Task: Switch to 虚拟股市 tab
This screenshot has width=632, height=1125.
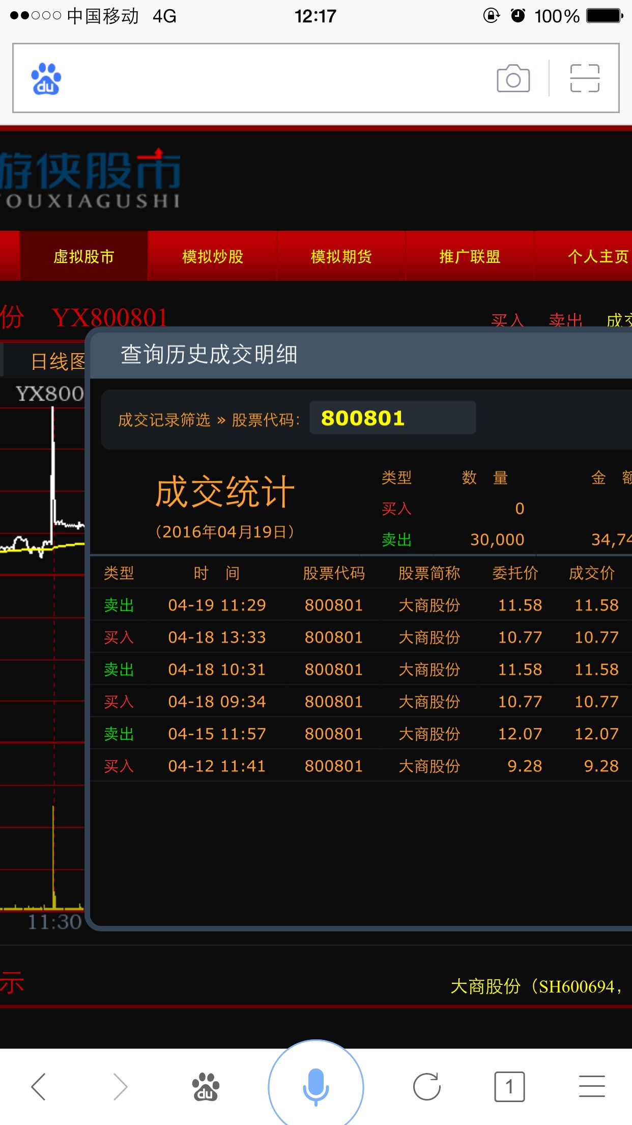Action: pyautogui.click(x=84, y=256)
